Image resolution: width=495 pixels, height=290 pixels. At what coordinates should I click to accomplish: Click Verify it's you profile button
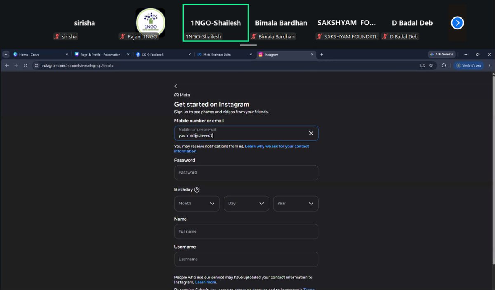(469, 65)
